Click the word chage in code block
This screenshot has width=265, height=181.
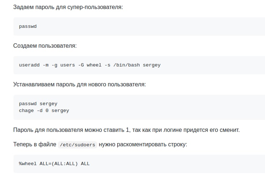pyautogui.click(x=26, y=110)
